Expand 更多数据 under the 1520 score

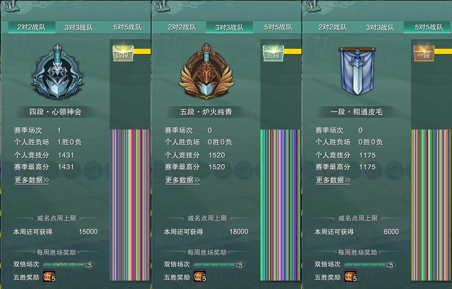(183, 180)
